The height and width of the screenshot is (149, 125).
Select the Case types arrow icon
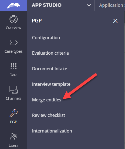tap(13, 42)
